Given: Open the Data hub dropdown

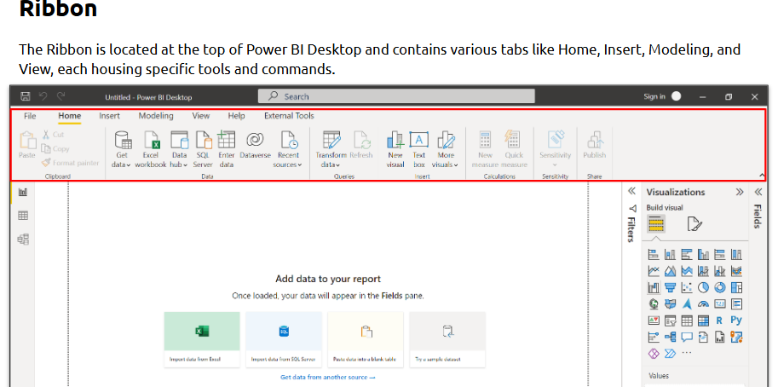Looking at the screenshot, I should pos(179,149).
